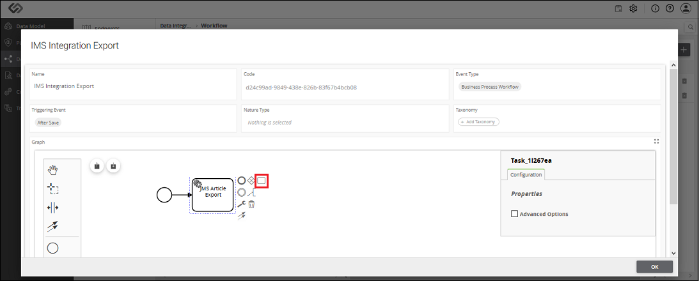
Task: Open Data Model in the sidebar
Action: pos(30,26)
